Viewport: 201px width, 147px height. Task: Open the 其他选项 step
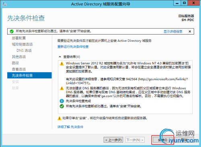(19, 57)
